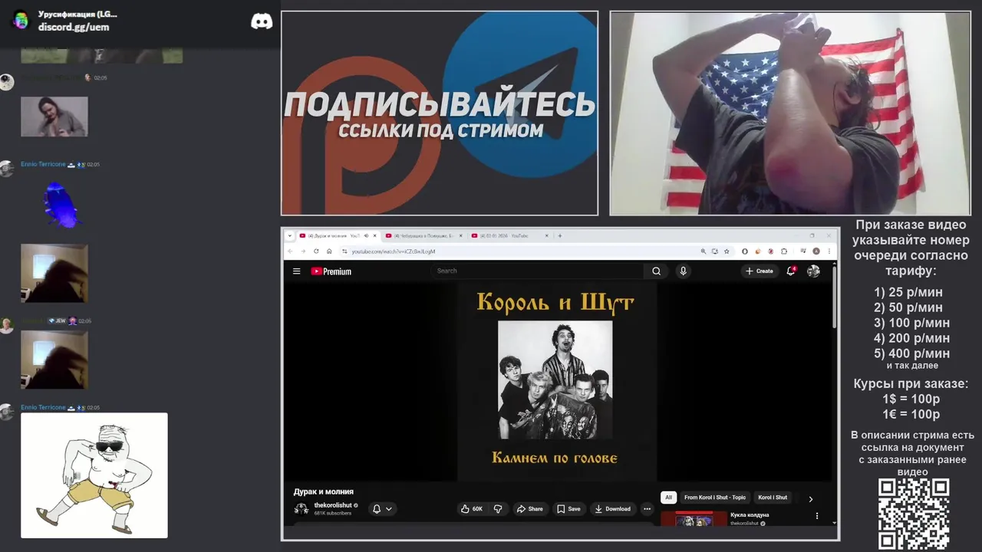Click the Discord logo in the overlay header
Image resolution: width=982 pixels, height=552 pixels.
262,21
